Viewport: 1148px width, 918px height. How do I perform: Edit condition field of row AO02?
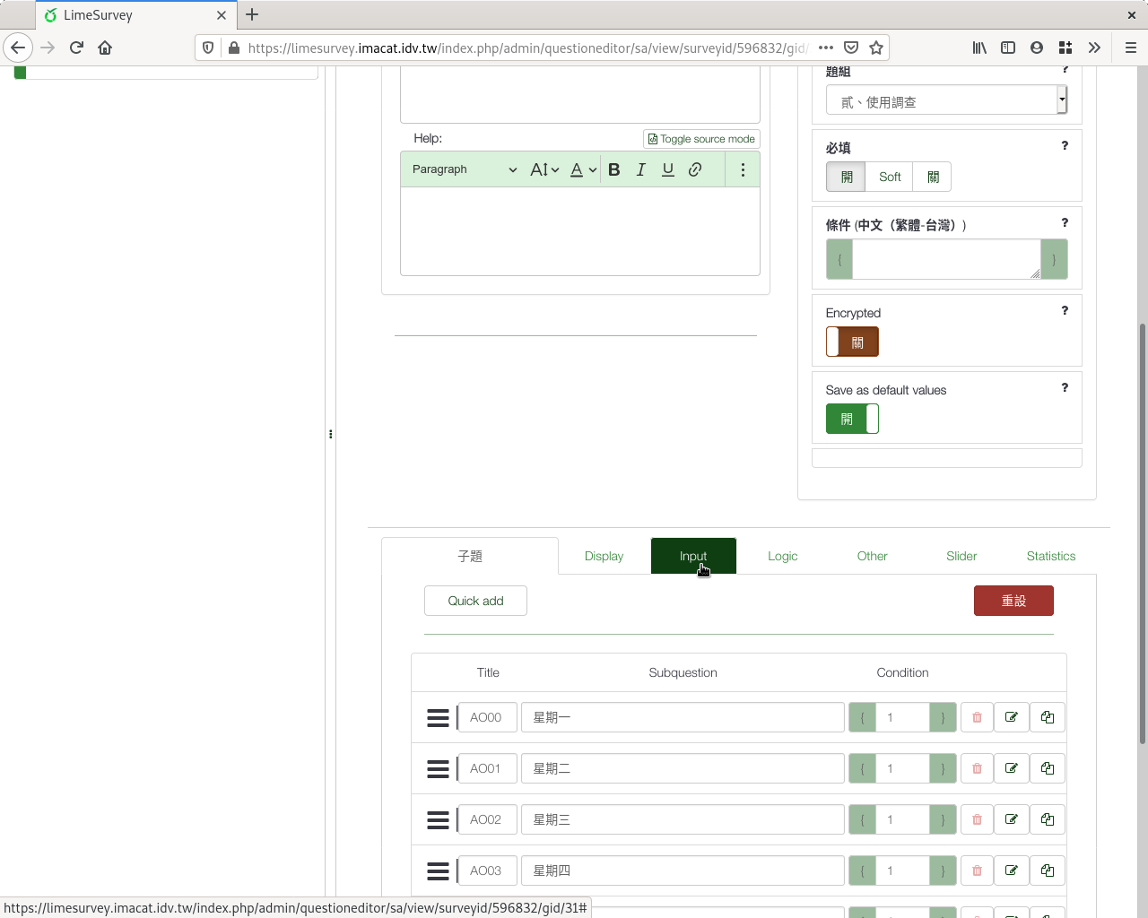[x=902, y=819]
